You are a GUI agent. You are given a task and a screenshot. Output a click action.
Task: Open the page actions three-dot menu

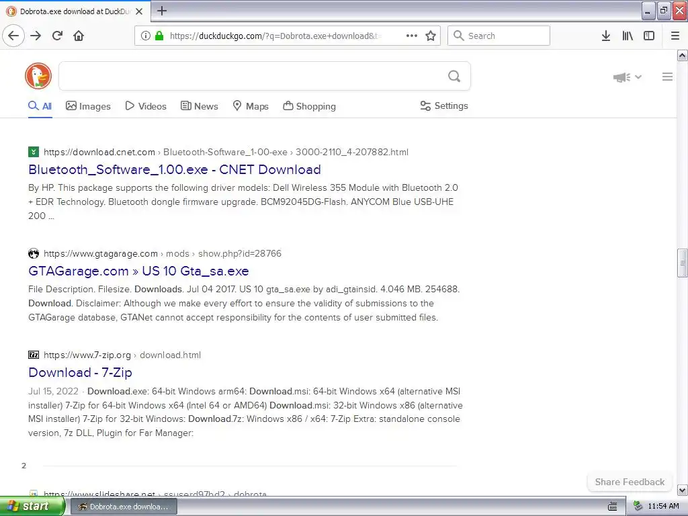tap(412, 36)
